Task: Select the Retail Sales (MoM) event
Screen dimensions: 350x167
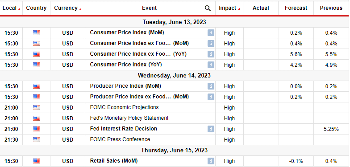Action: 114,161
